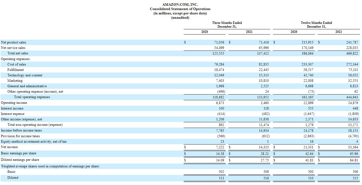Screen dimensions: 362x185
Task: Click the General and administrative row label
Action: coord(27,86)
